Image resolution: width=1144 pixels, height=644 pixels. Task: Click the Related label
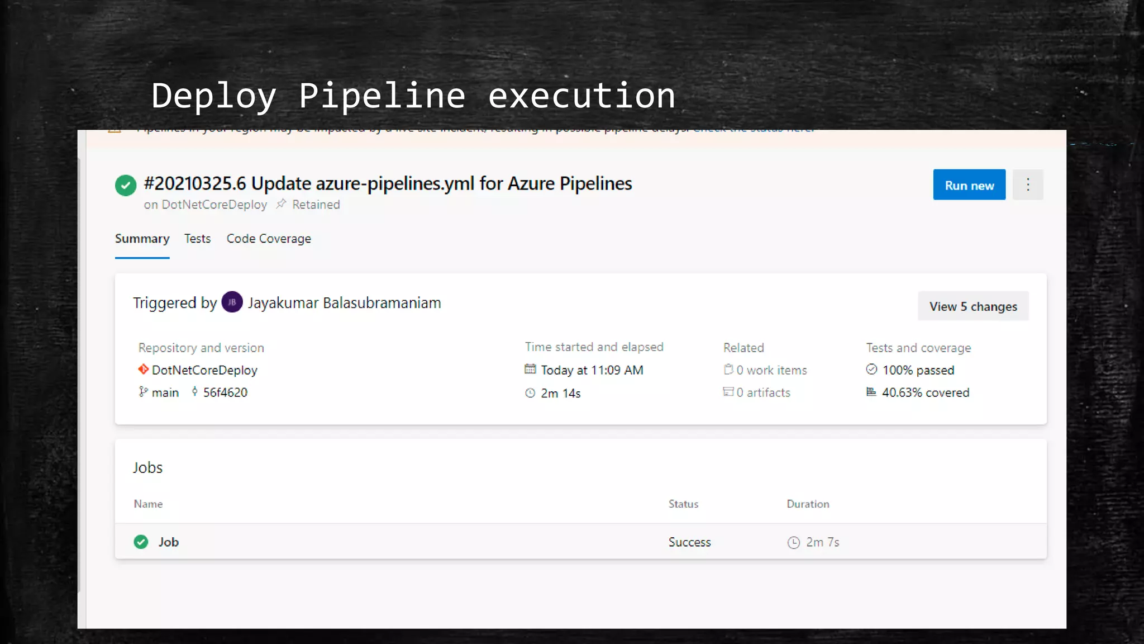743,348
